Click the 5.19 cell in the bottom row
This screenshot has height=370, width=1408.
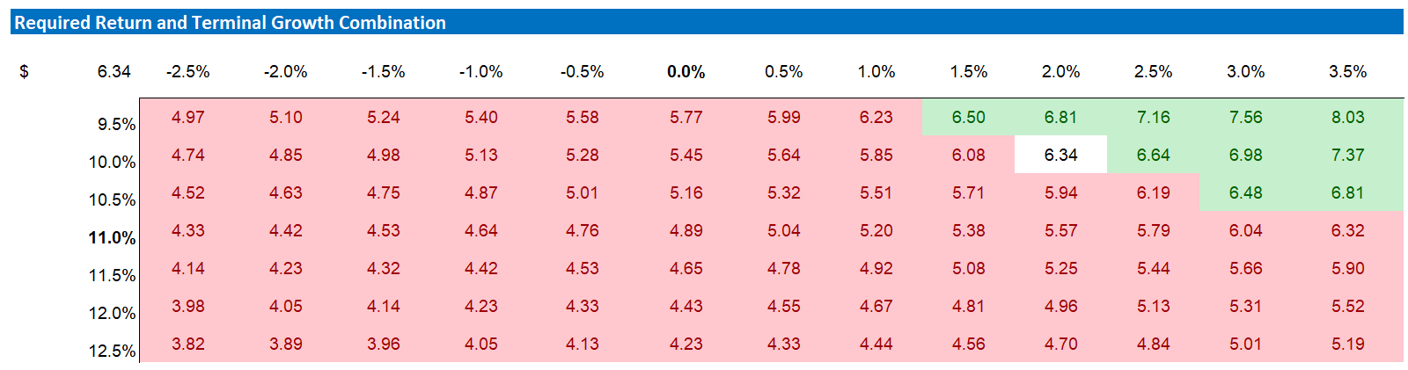coord(1347,344)
